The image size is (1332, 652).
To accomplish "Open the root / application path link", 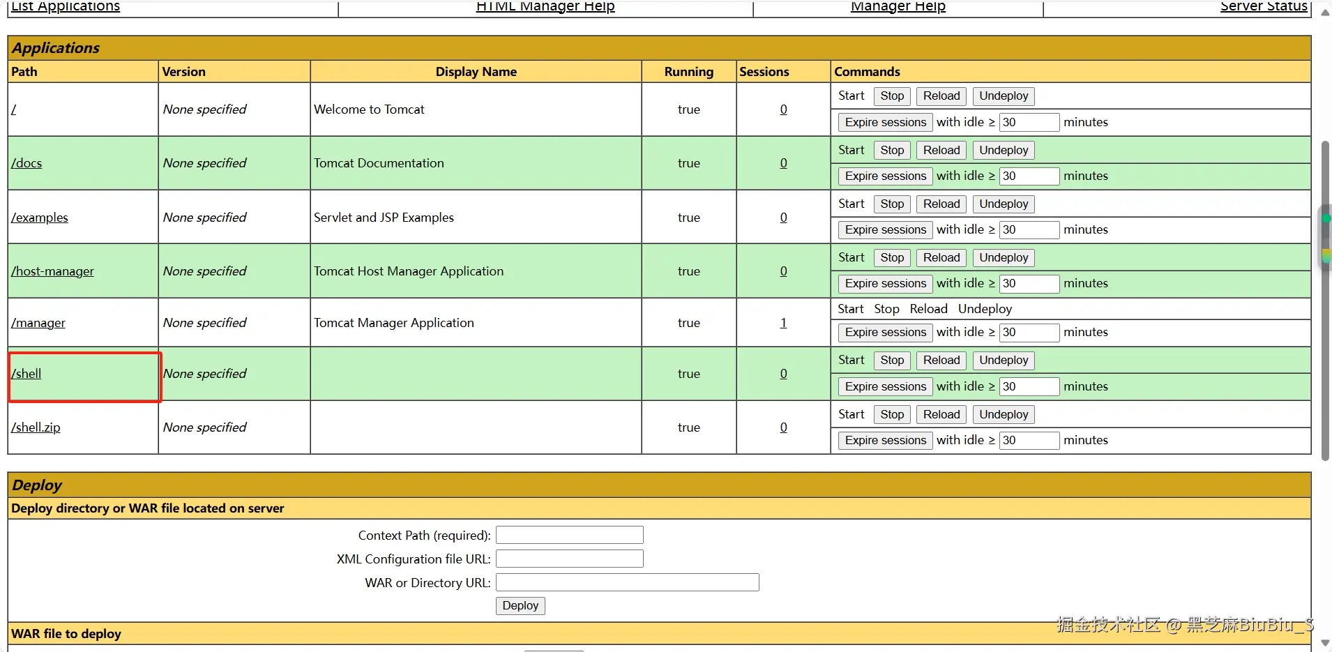I will [14, 109].
